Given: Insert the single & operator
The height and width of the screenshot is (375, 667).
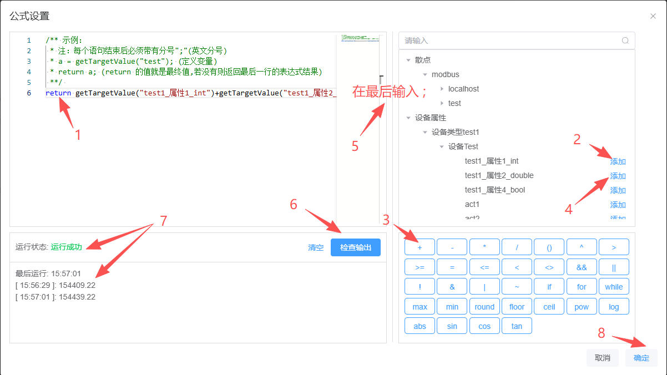Looking at the screenshot, I should [452, 287].
